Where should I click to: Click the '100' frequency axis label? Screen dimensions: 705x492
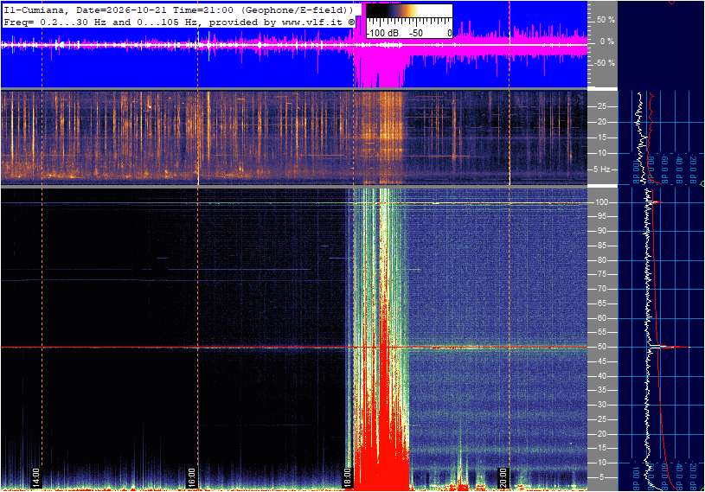click(x=601, y=202)
